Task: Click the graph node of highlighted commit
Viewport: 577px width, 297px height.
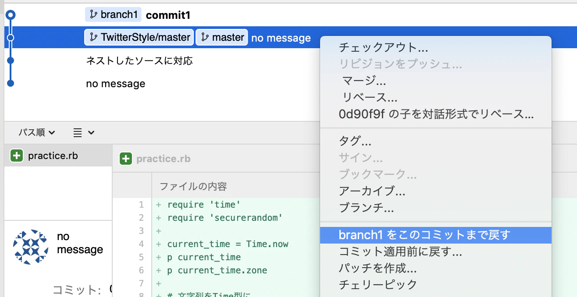Action: [x=11, y=38]
